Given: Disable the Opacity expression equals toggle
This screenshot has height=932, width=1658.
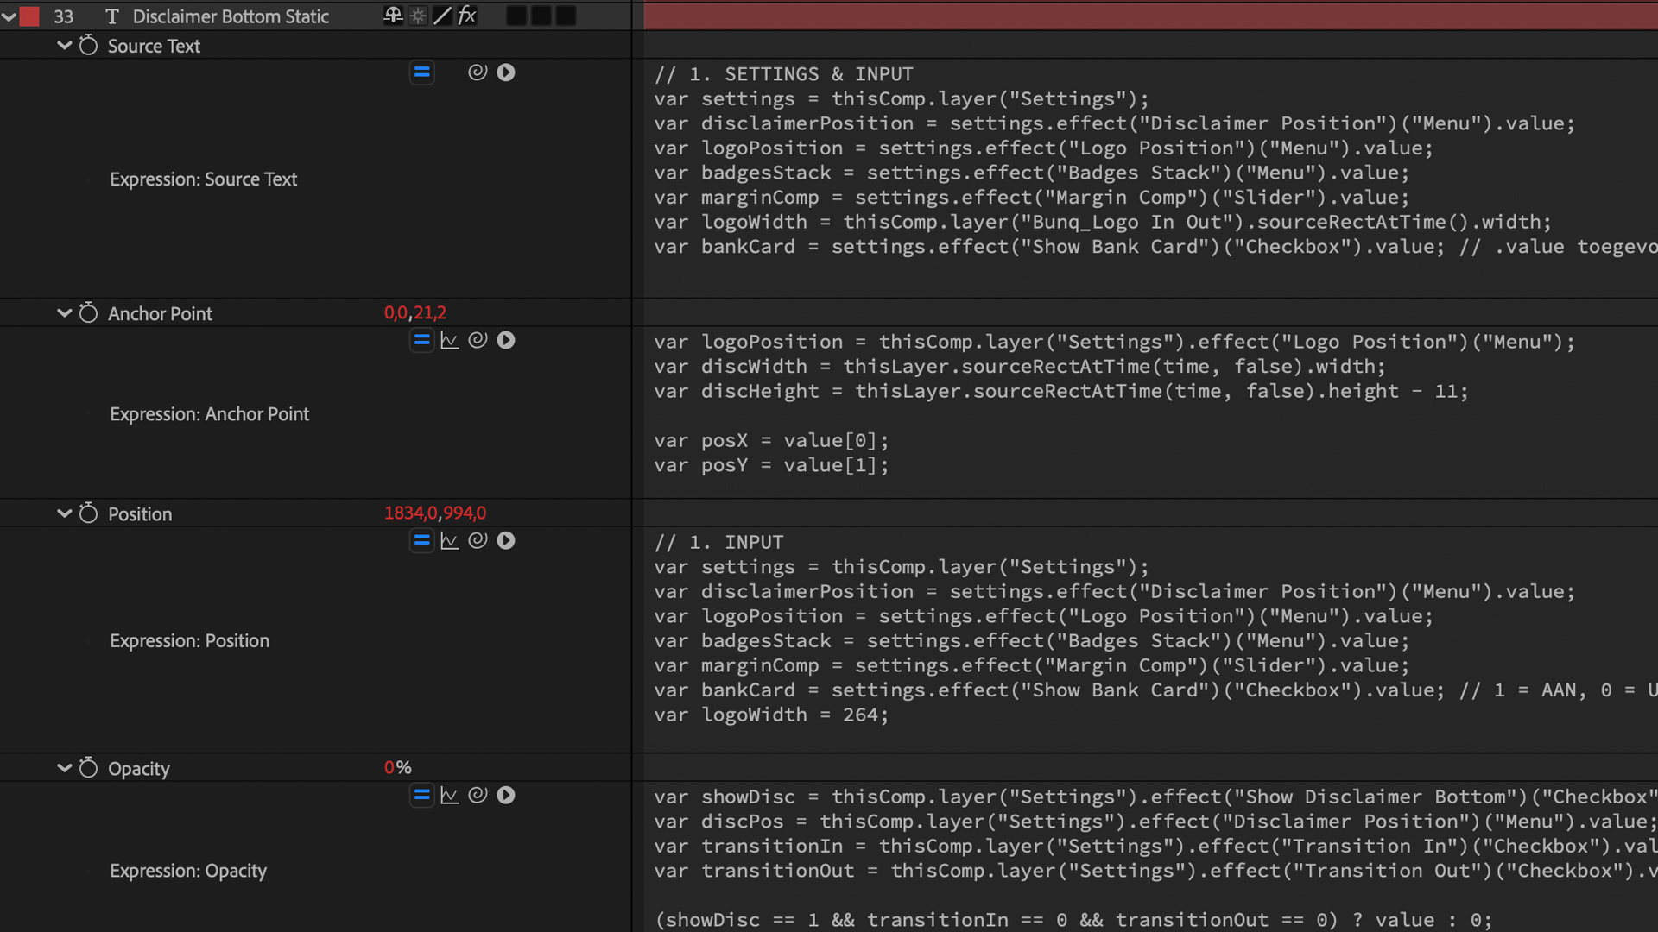Looking at the screenshot, I should (421, 795).
